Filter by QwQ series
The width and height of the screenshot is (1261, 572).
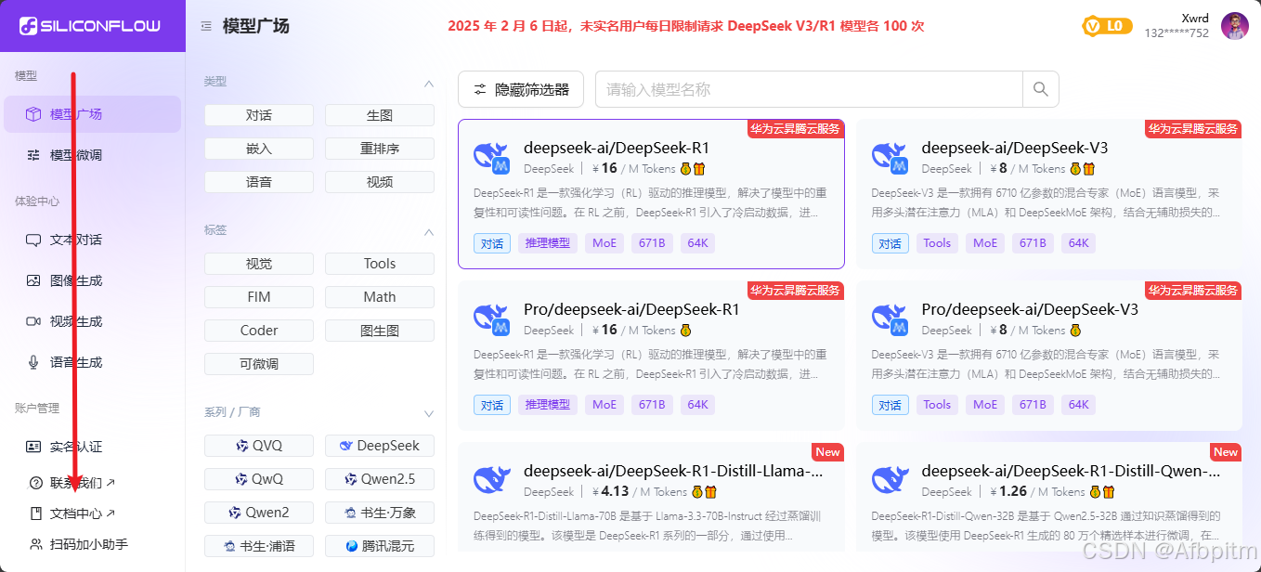tap(259, 479)
